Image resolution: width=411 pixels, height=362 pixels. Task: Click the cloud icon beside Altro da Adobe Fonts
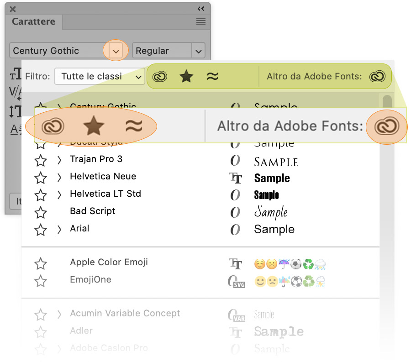tap(378, 77)
